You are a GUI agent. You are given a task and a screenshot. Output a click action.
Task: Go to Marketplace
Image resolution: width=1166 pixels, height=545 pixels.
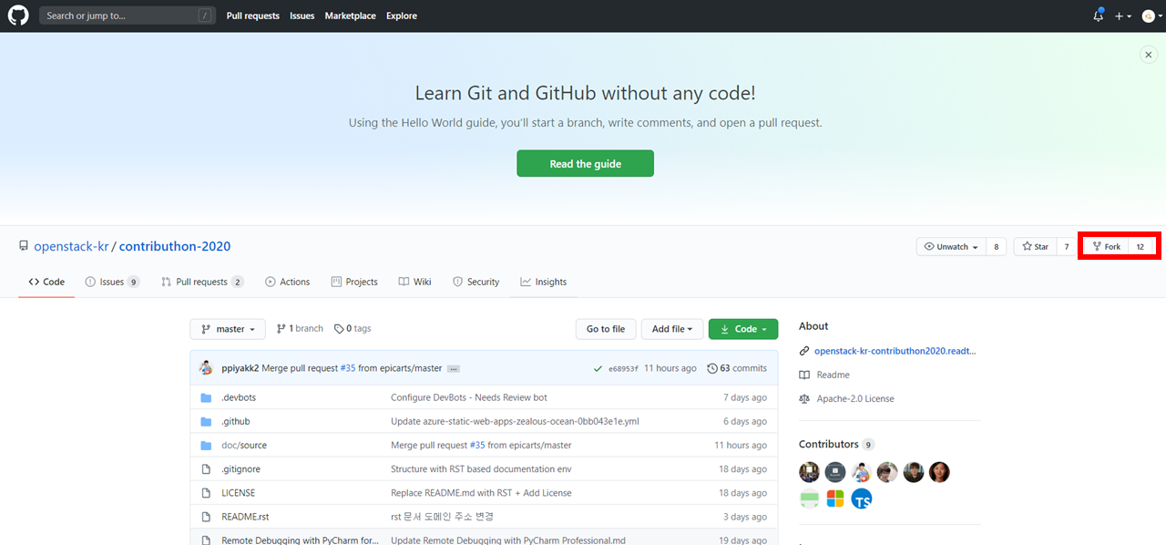351,15
